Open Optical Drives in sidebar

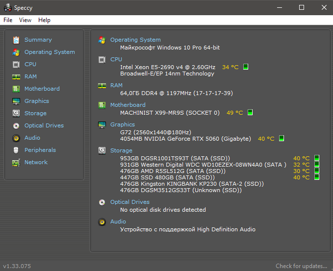44,125
